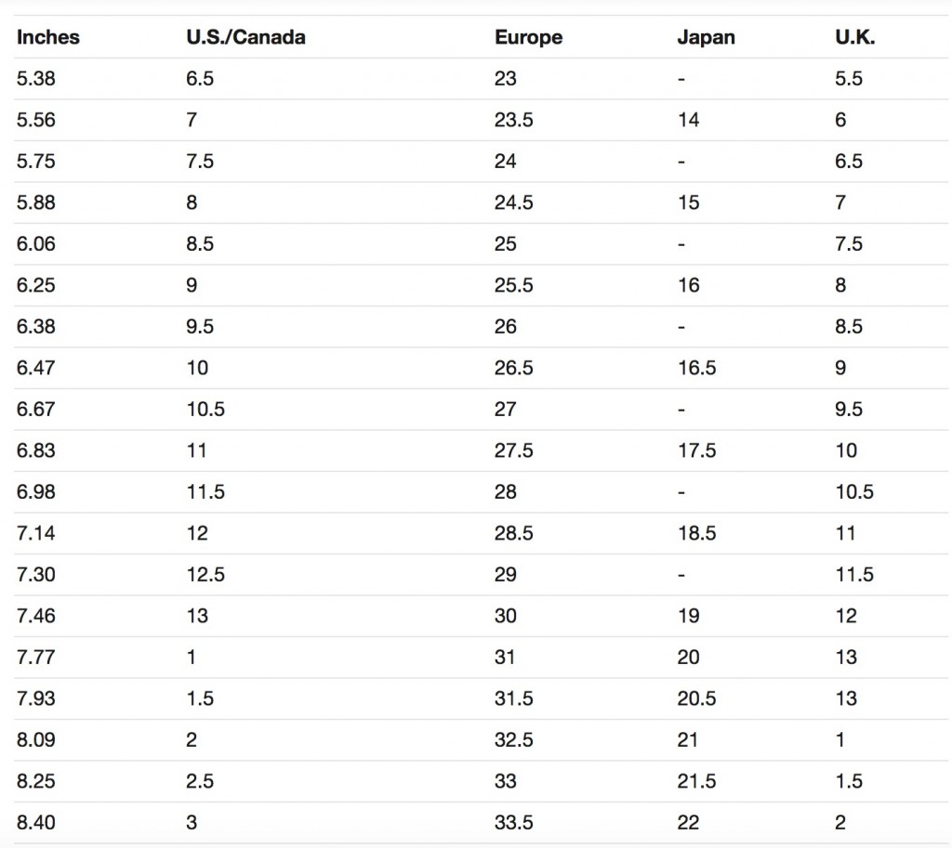The height and width of the screenshot is (848, 952).
Task: Click Europe size 25.5 cell
Action: pyautogui.click(x=514, y=285)
